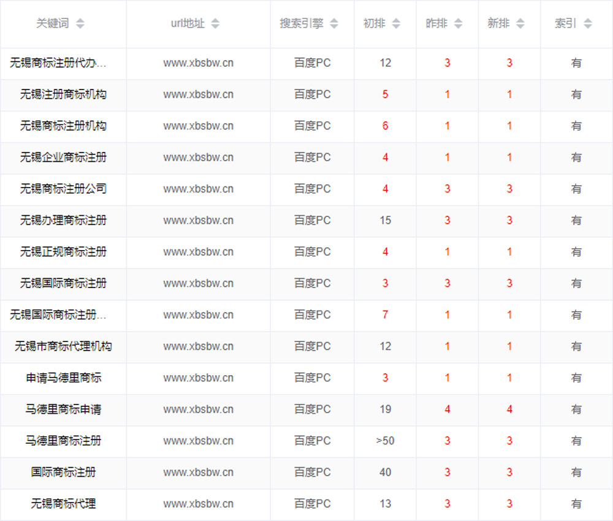The image size is (613, 521).
Task: Open the URL in the 无锡商标注册公司 row
Action: [198, 189]
